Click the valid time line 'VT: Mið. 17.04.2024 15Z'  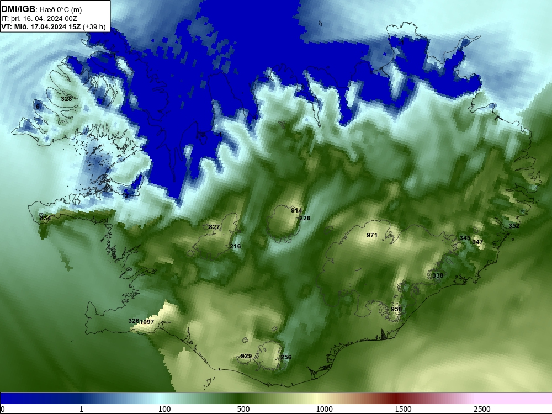[x=41, y=26]
